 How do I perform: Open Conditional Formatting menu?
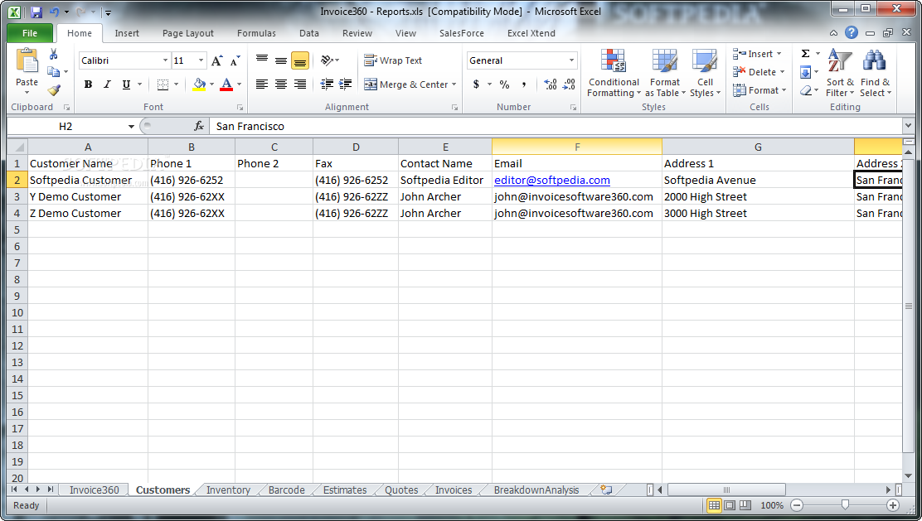click(614, 73)
